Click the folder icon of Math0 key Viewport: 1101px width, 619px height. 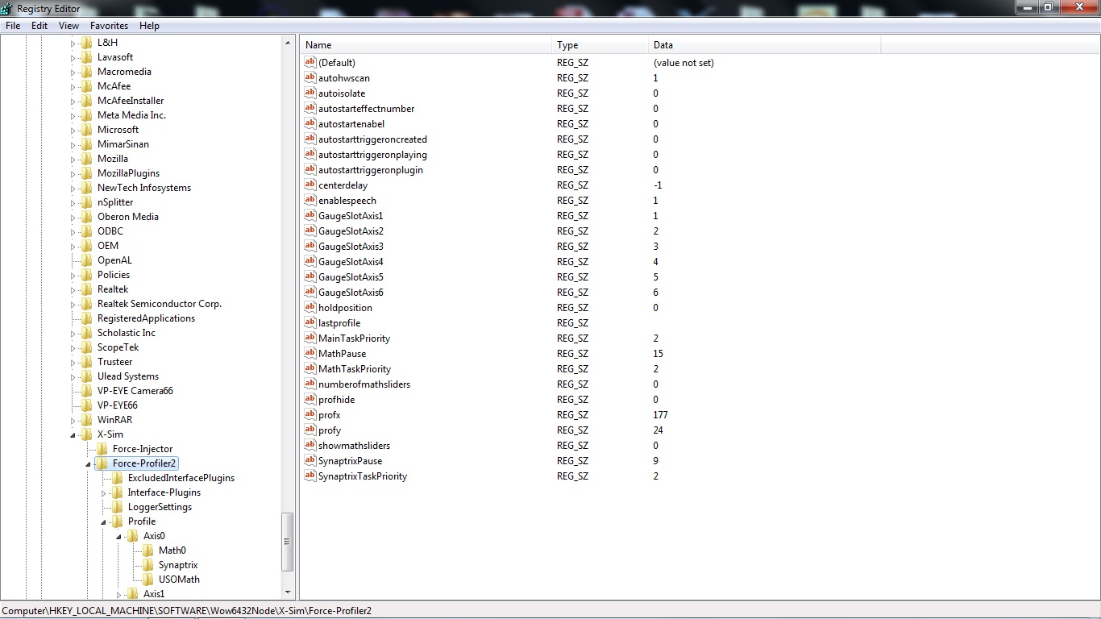click(x=148, y=550)
